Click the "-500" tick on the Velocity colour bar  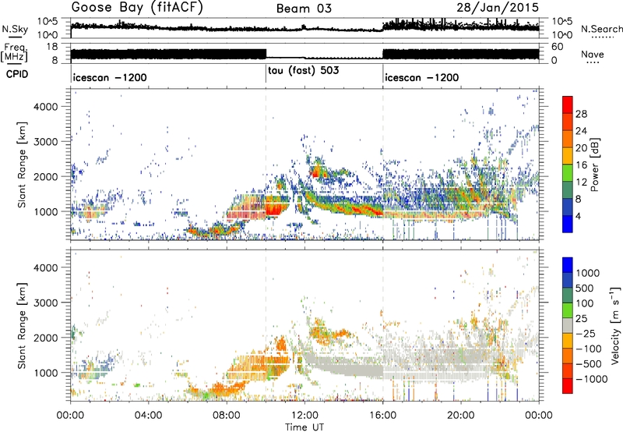590,364
